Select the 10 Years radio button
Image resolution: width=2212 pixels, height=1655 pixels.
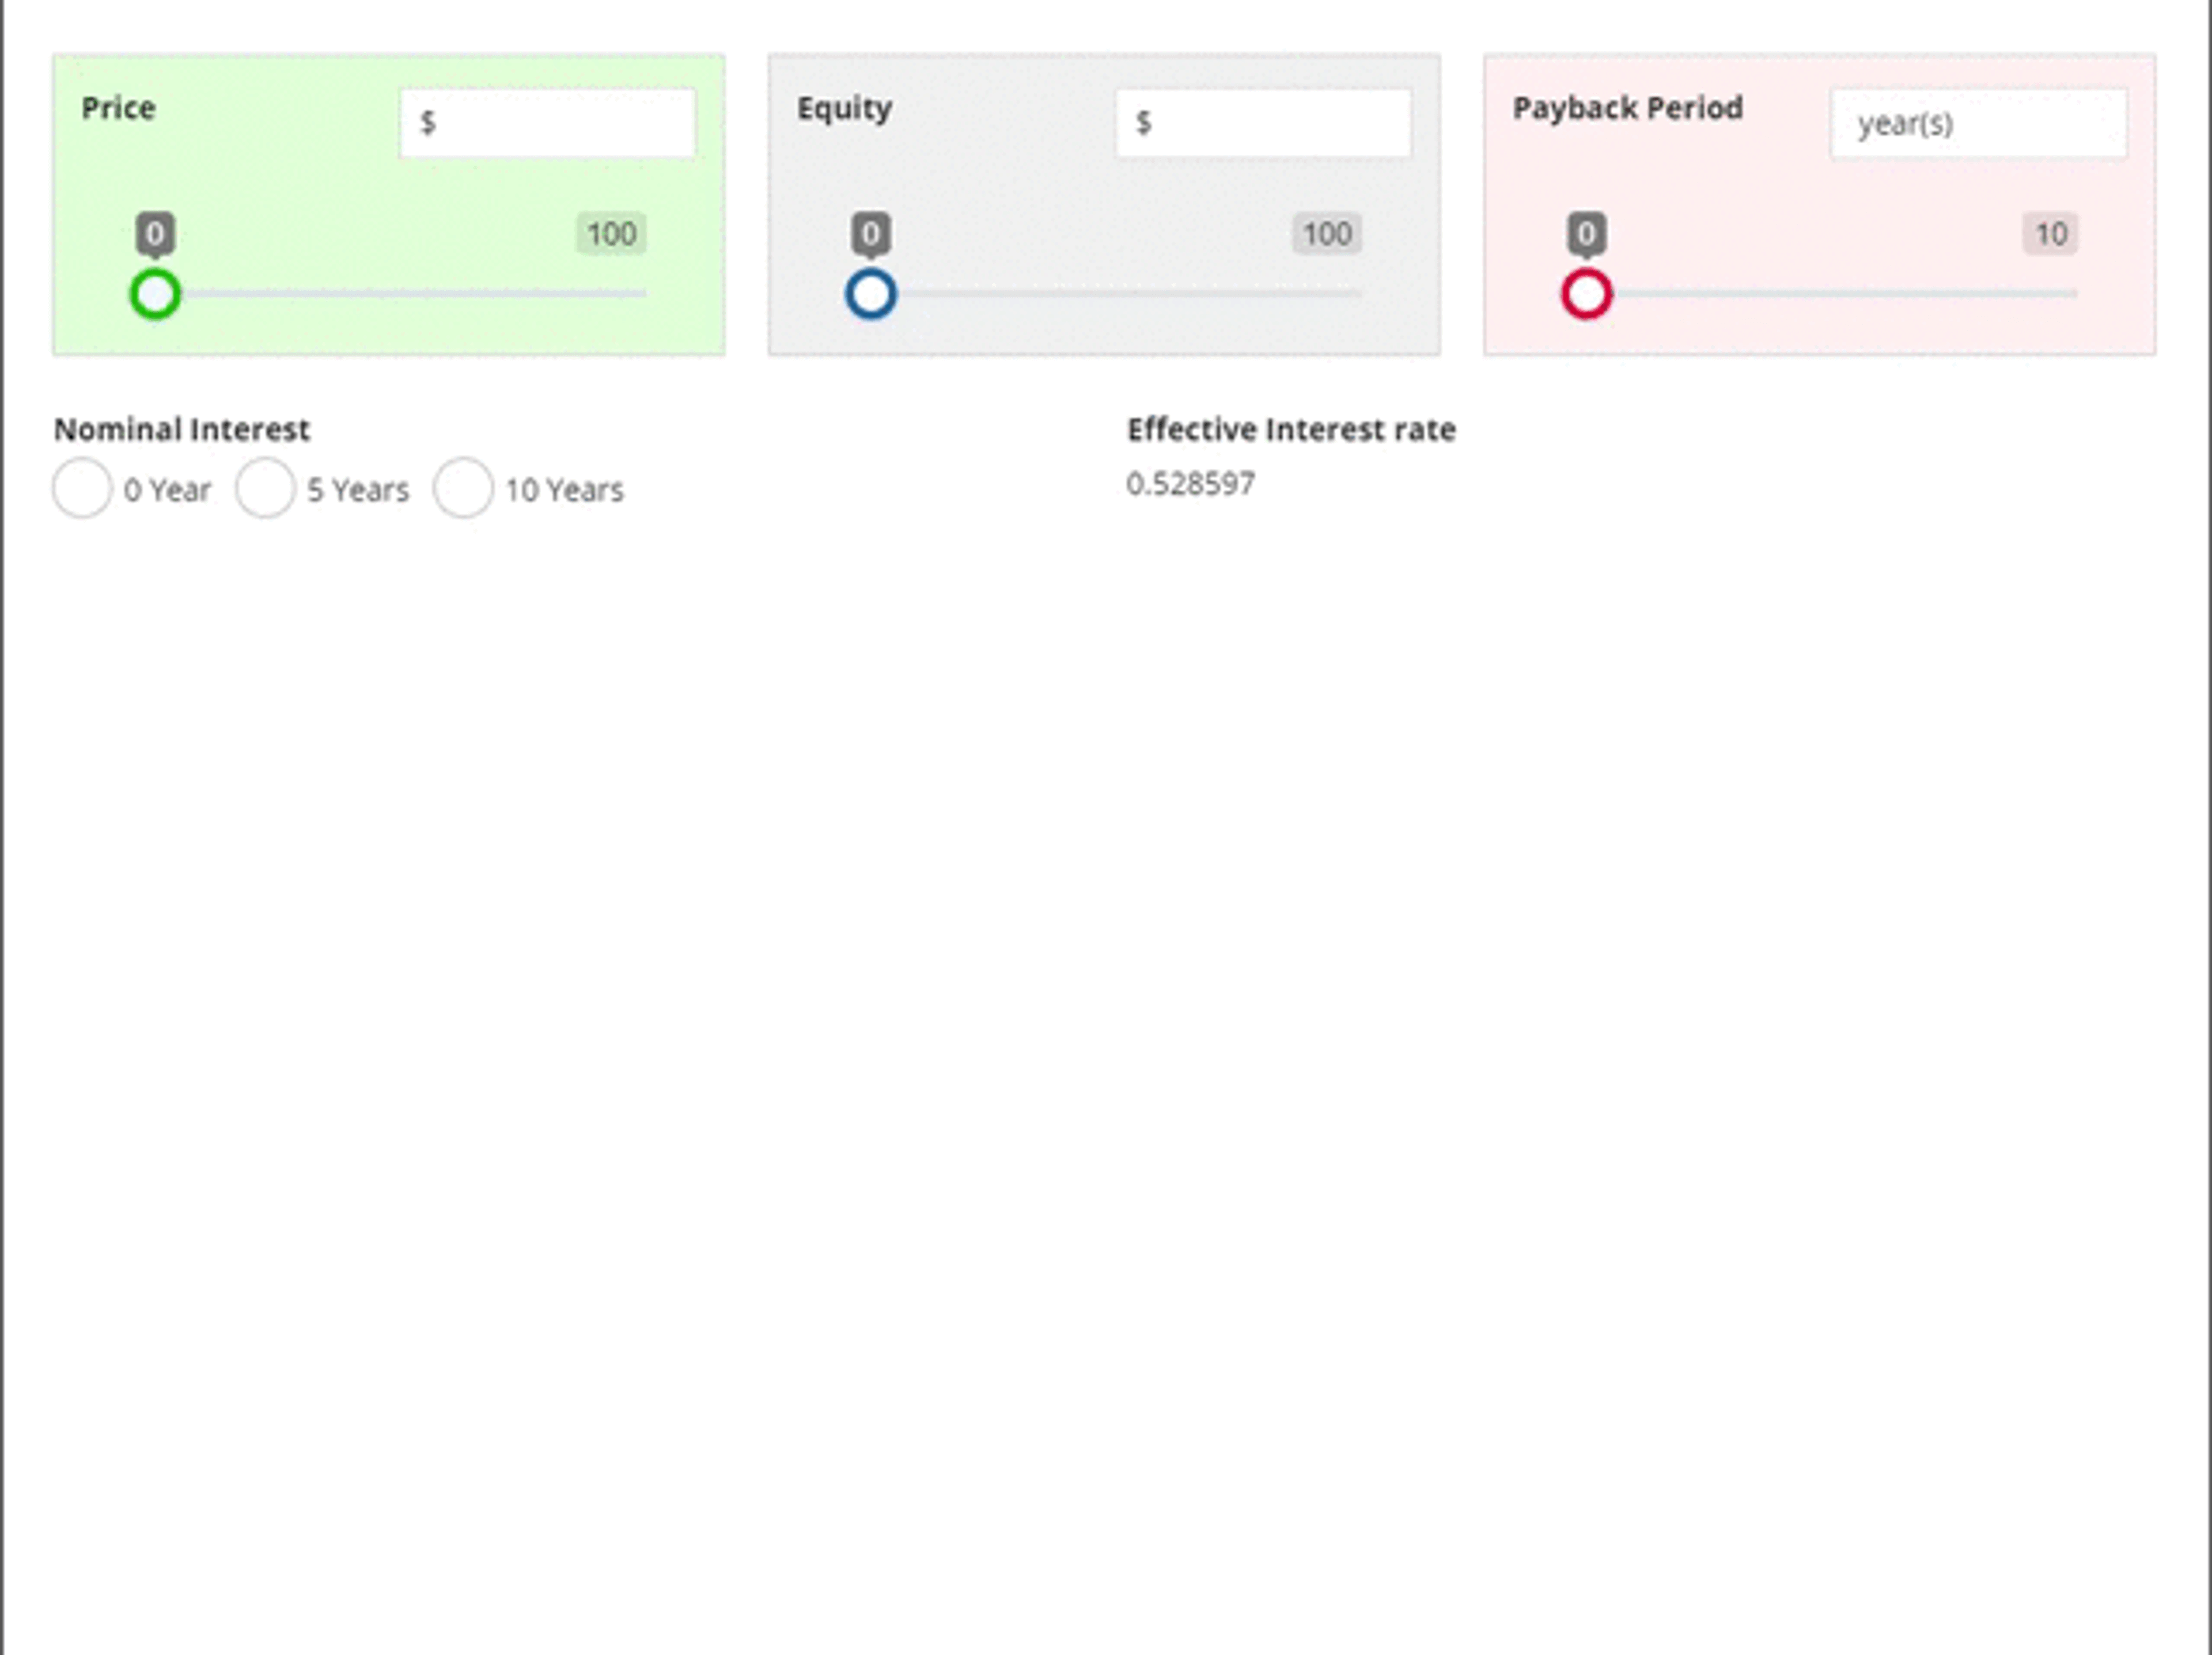[x=463, y=488]
